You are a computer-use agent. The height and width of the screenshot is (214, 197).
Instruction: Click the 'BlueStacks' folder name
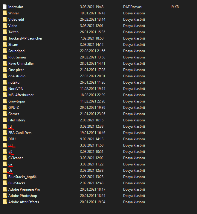(x=17, y=183)
